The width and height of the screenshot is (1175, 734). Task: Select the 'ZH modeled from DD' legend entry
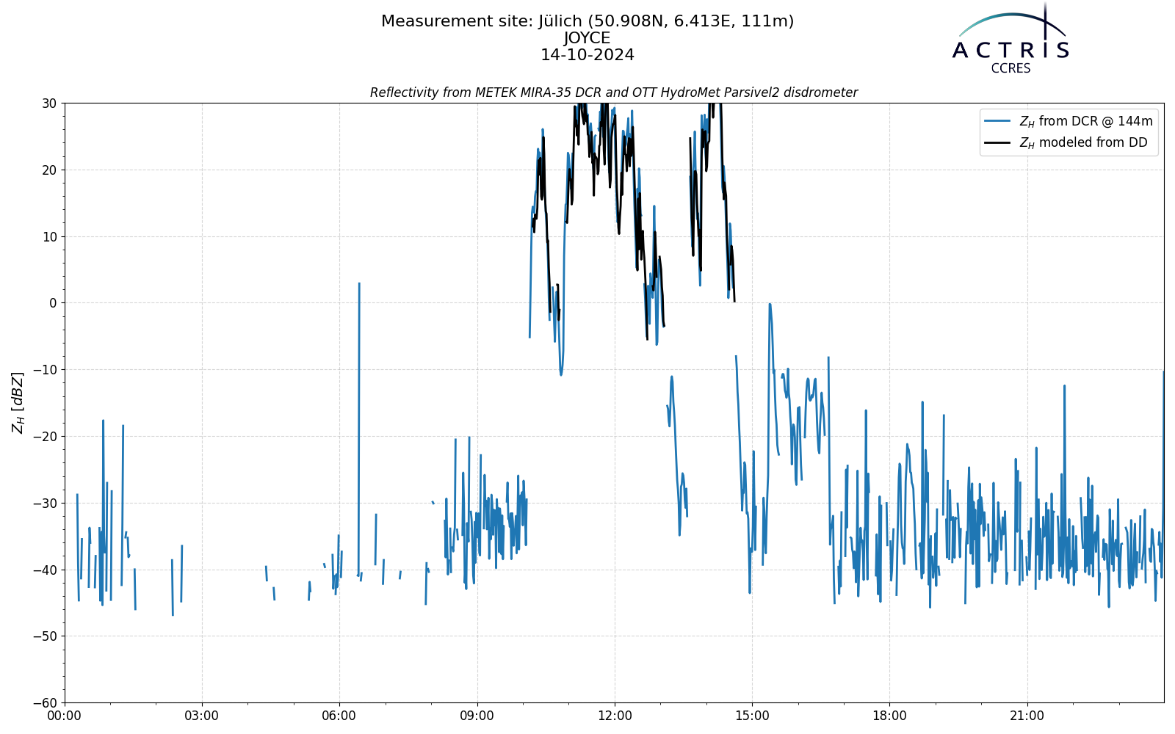click(1066, 142)
